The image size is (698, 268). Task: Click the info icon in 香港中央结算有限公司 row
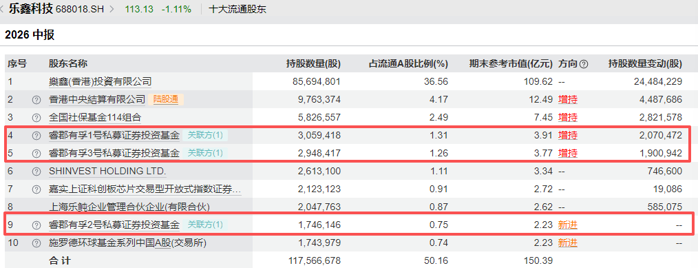click(x=36, y=100)
